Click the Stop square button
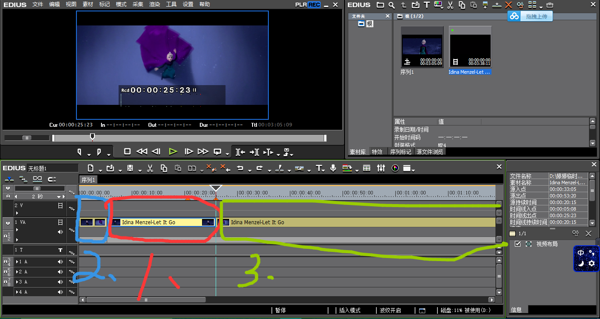Screen dimensions: 600x319 pyautogui.click(x=127, y=151)
